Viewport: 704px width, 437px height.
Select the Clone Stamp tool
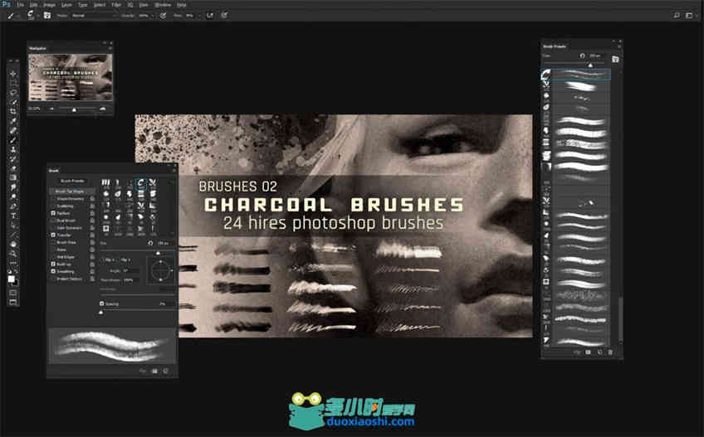(x=13, y=149)
